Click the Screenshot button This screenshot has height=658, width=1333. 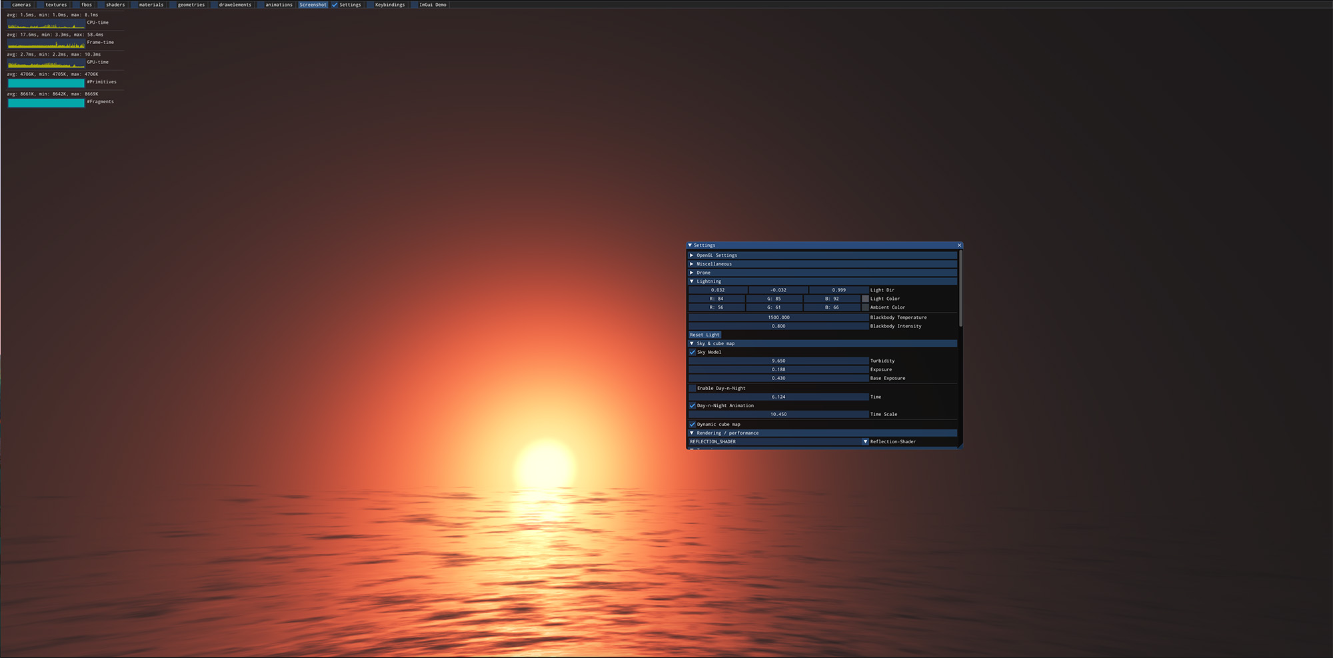pos(313,5)
